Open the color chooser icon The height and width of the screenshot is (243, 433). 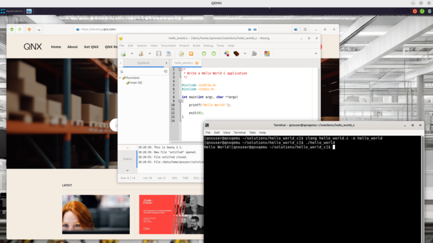267,54
